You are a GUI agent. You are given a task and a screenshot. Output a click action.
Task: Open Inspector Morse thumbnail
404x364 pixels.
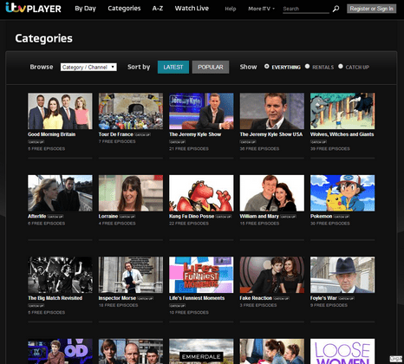131,275
